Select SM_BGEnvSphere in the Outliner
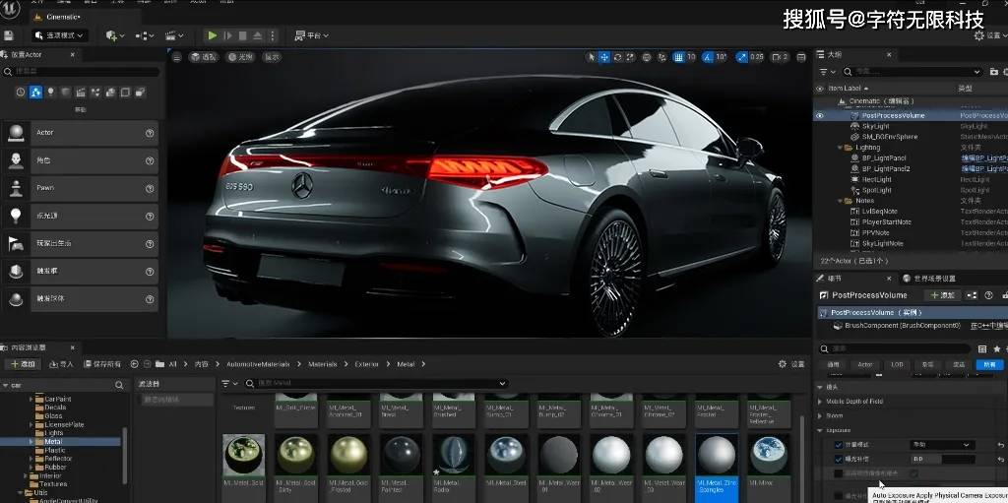Image resolution: width=1008 pixels, height=503 pixels. coord(890,137)
